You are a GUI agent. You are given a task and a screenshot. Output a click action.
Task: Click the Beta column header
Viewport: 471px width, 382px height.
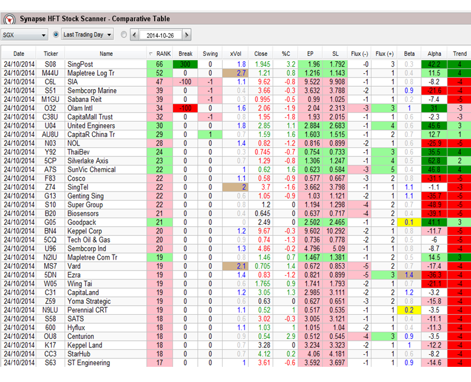(410, 54)
